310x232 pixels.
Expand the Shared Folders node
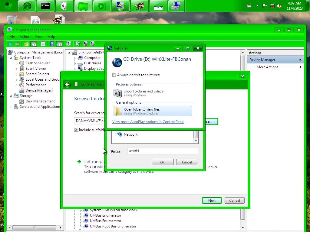[x=16, y=74]
